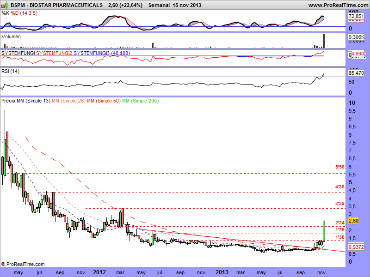Click the blue SYSTEMFUNGI3 (40 100) label

point(102,53)
